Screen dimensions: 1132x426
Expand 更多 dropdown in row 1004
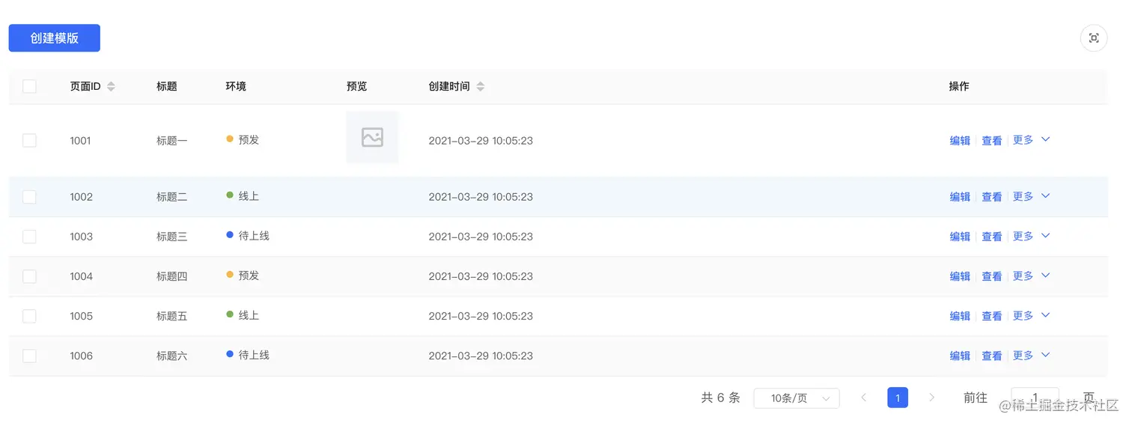[x=1032, y=276]
